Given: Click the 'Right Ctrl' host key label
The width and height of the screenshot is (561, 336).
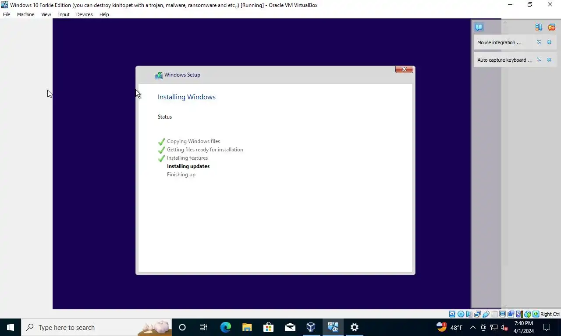Looking at the screenshot, I should pos(550,314).
